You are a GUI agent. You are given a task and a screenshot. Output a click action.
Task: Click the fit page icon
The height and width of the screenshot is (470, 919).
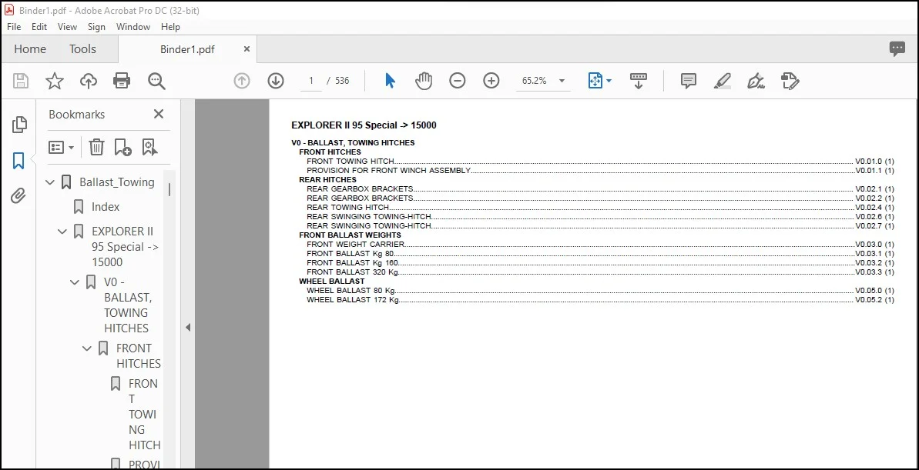pyautogui.click(x=595, y=81)
